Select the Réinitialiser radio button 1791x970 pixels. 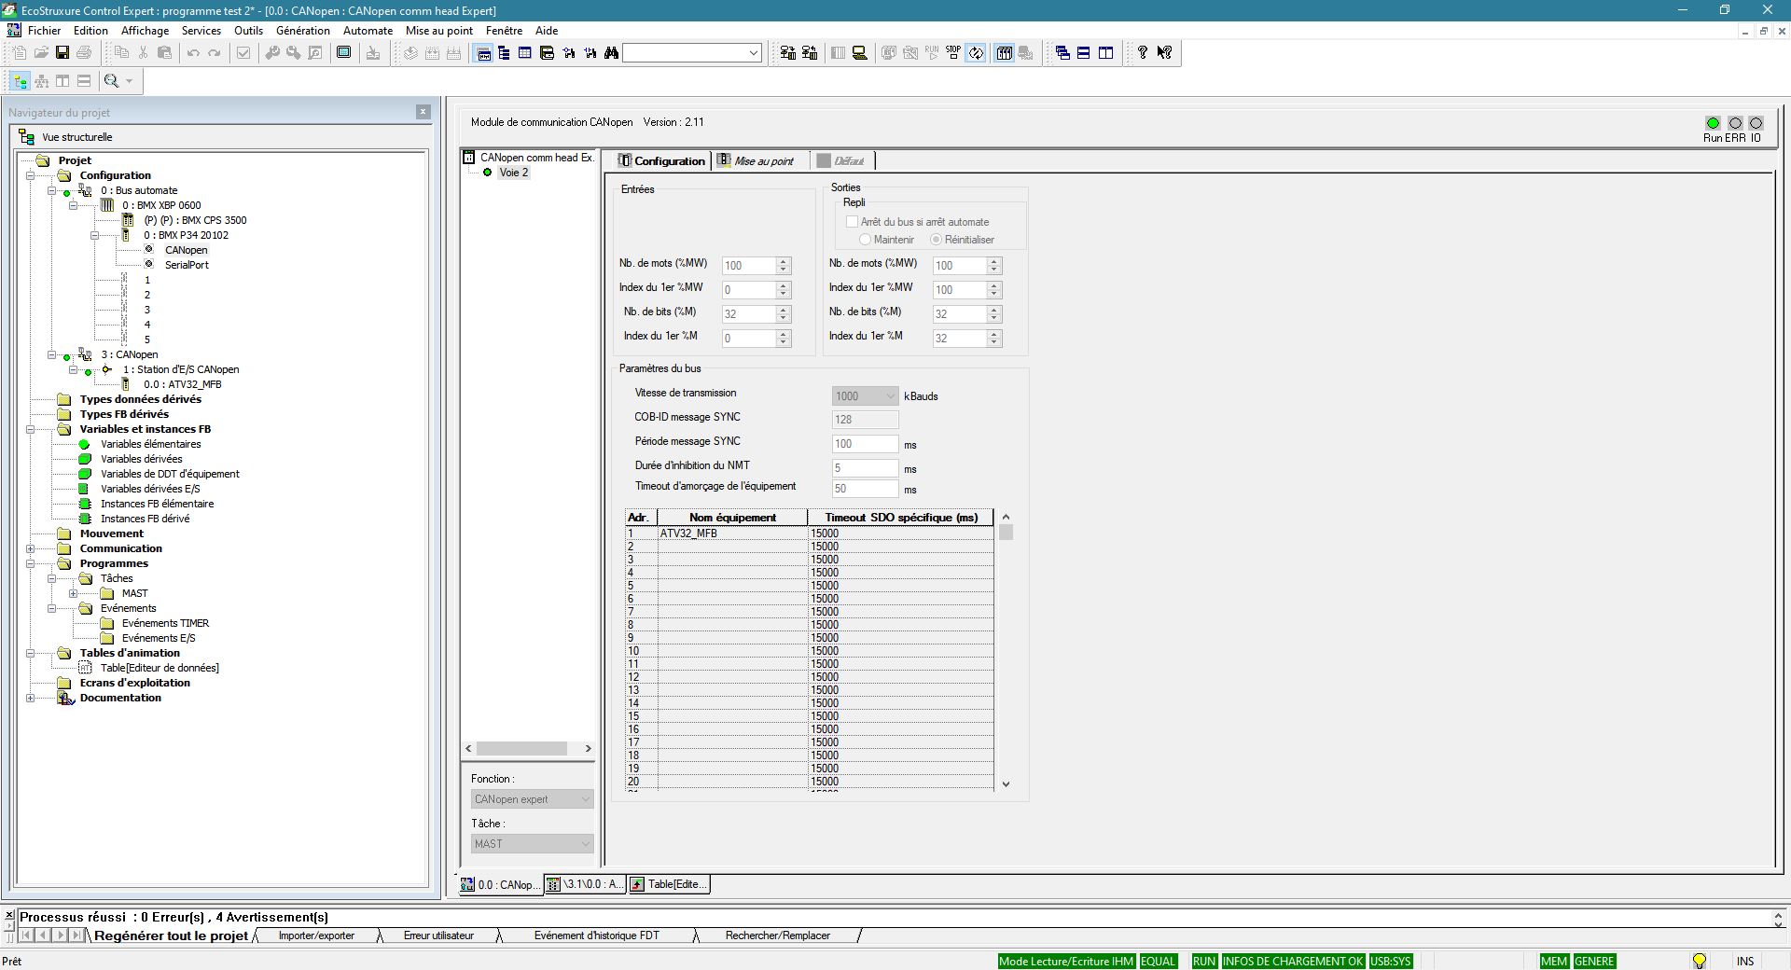[x=936, y=240]
